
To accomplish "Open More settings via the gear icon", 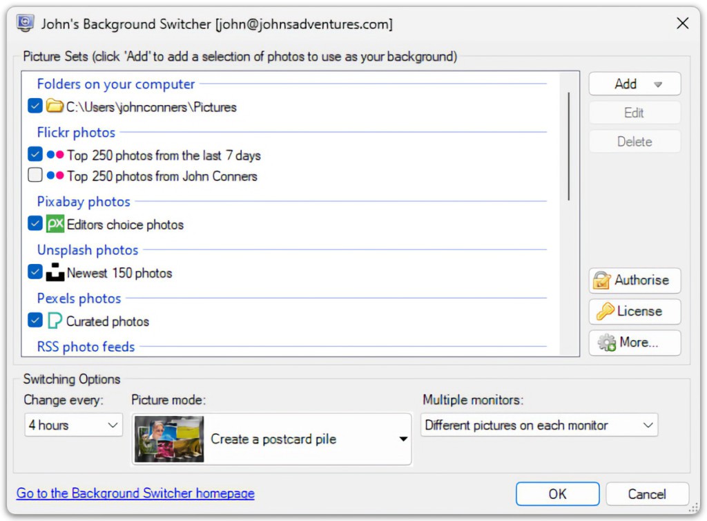I will coord(606,343).
